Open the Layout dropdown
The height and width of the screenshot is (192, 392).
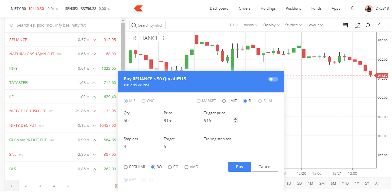pyautogui.click(x=315, y=25)
